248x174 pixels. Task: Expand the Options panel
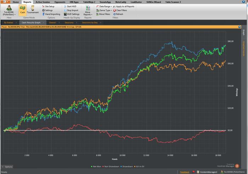pos(7,167)
